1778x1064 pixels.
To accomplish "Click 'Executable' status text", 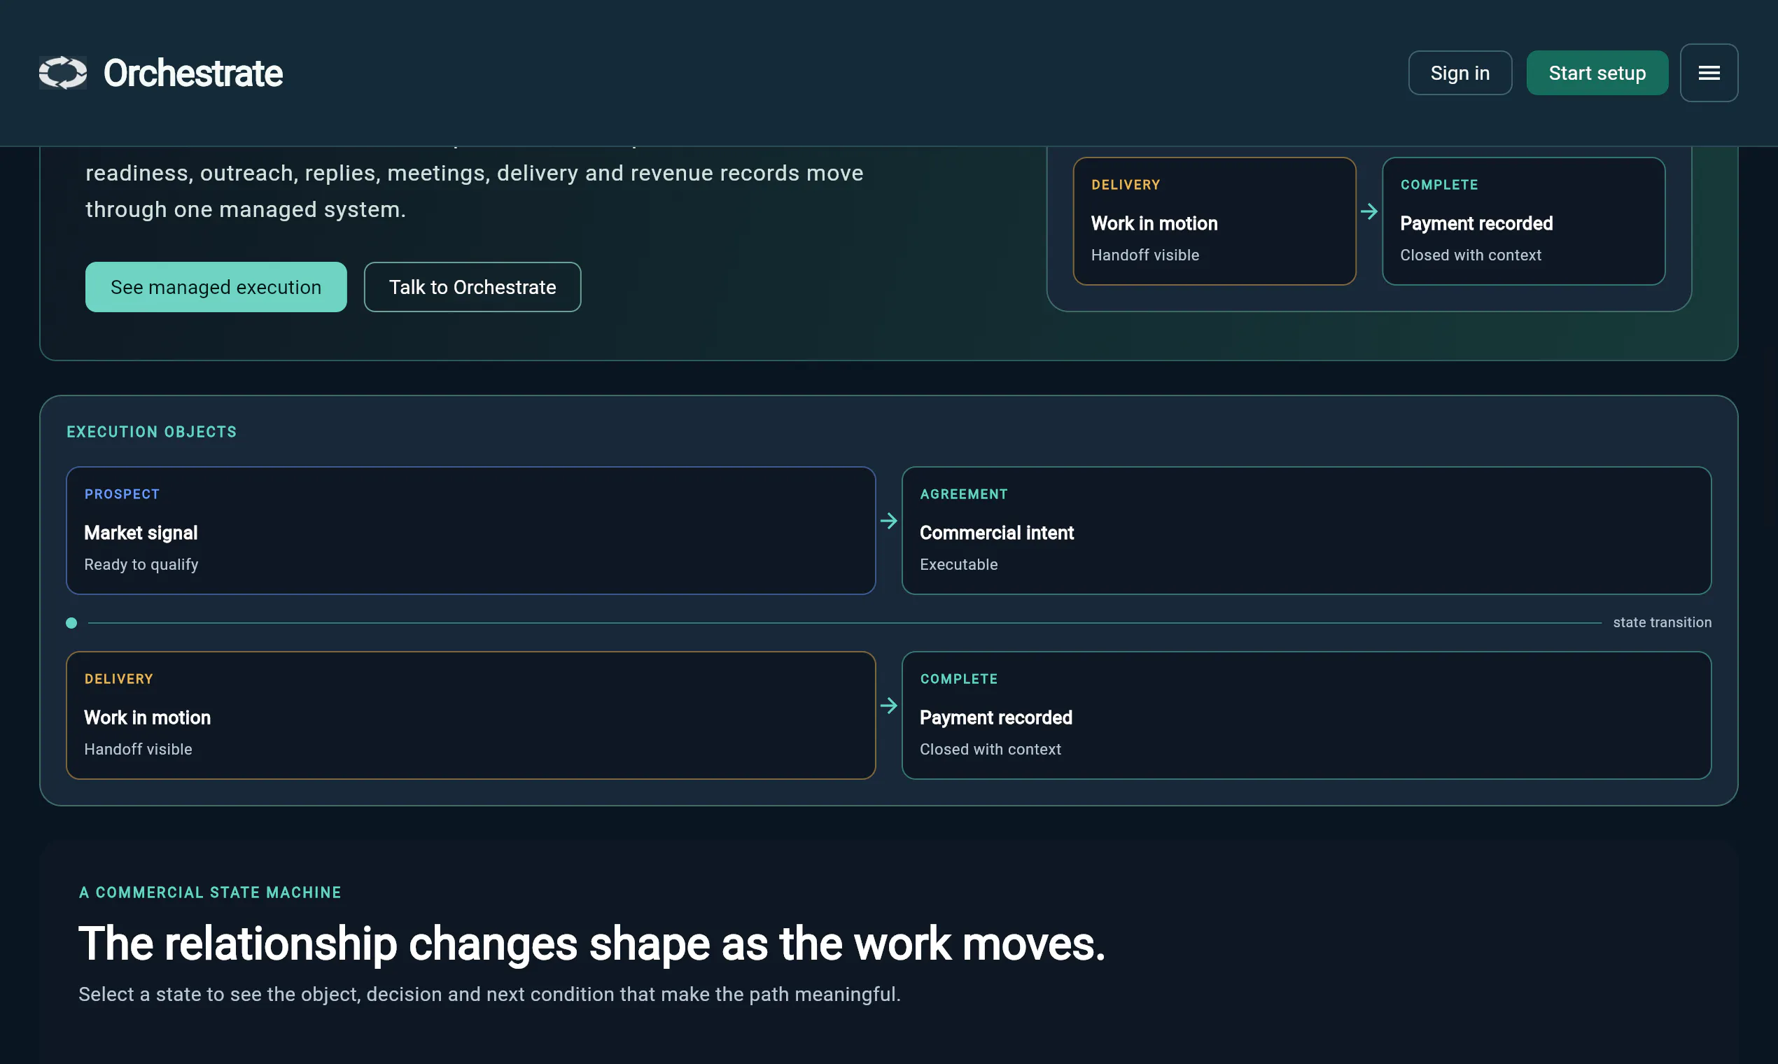I will [x=958, y=565].
